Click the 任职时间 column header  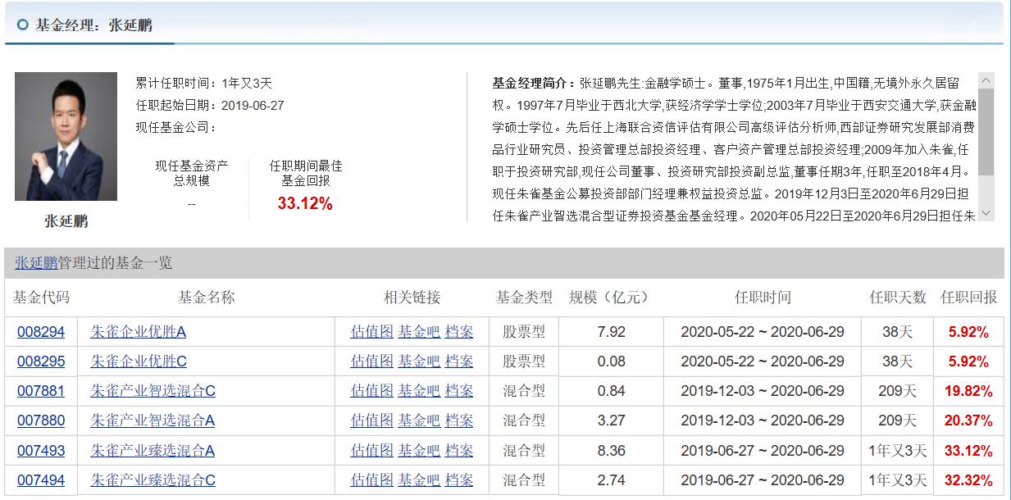pos(763,297)
